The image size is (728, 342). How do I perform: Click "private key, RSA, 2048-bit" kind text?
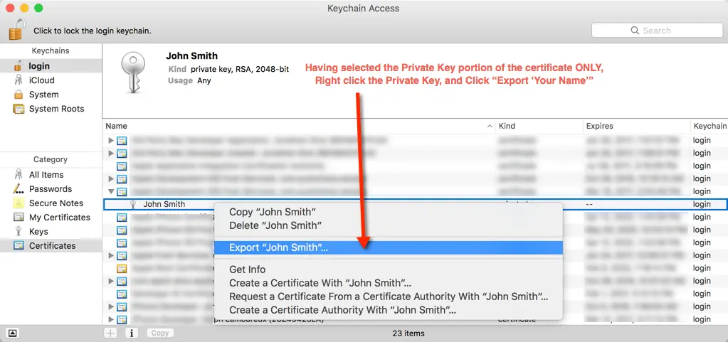coord(240,69)
